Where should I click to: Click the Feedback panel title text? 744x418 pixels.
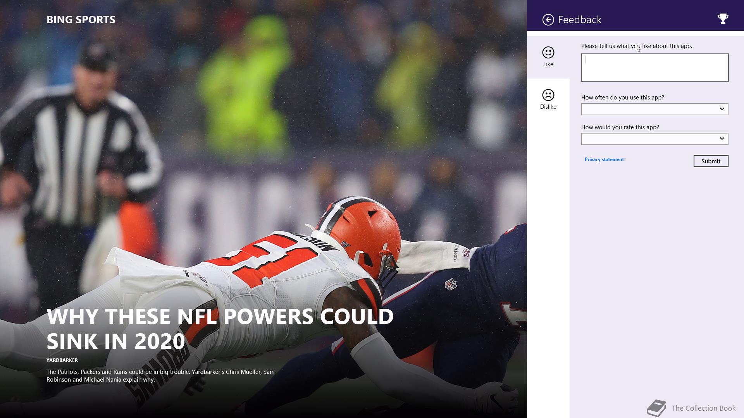[x=579, y=20]
